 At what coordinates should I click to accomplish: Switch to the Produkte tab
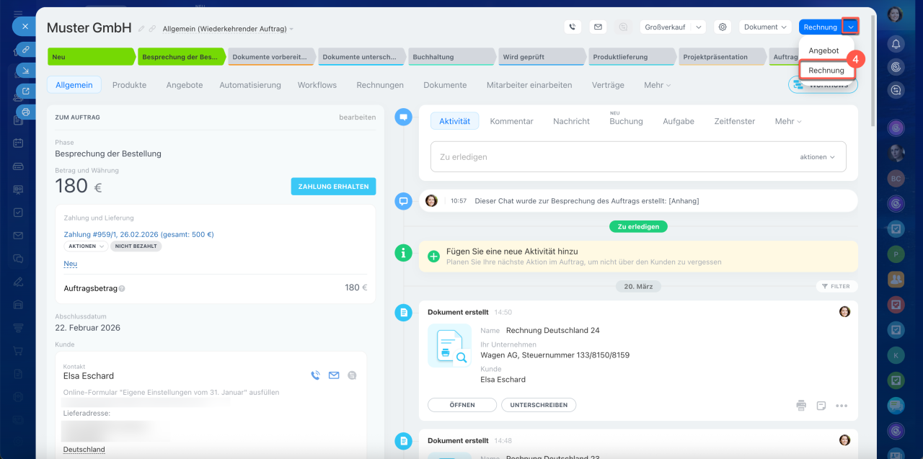click(x=129, y=85)
